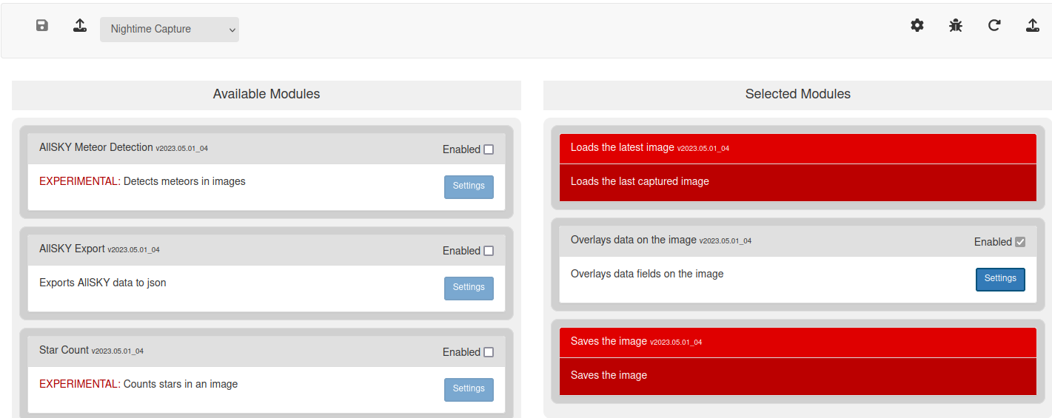Open Settings for AllSKY Export
Screen dimensions: 1052x418
click(469, 288)
